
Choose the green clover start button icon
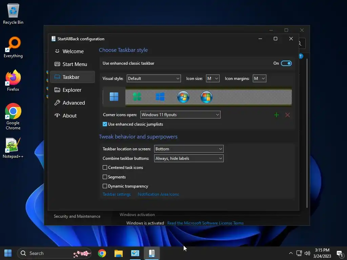(137, 96)
